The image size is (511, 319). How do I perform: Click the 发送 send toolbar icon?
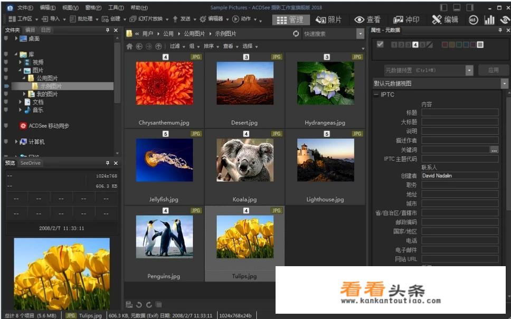pyautogui.click(x=175, y=19)
